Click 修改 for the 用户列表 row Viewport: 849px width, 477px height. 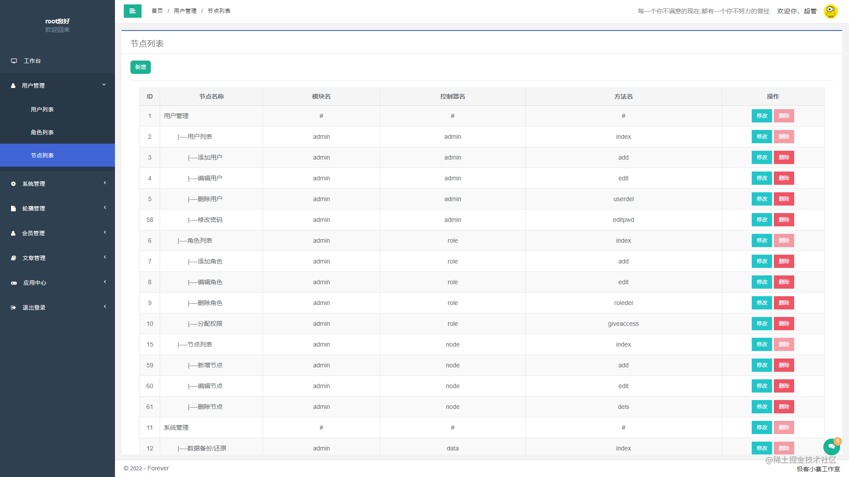(762, 137)
